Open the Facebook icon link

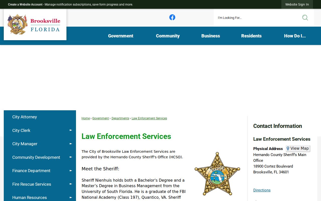coord(172,17)
